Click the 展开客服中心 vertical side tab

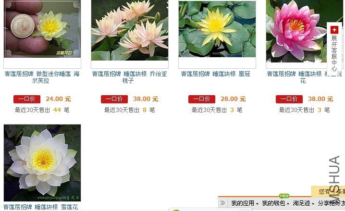tap(334, 48)
